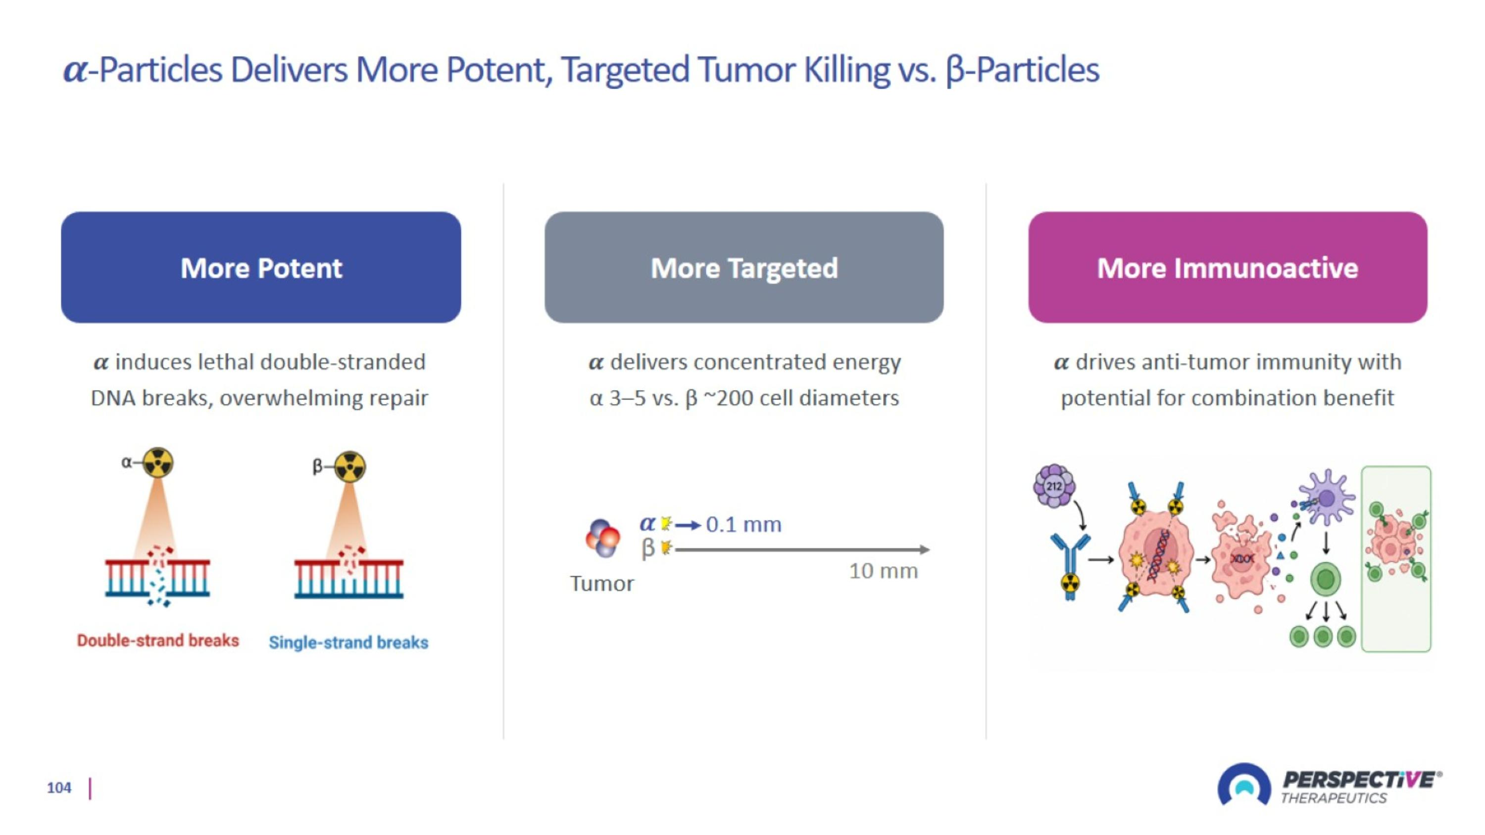
Task: Click the Single-strand breaks blue label
Action: coord(349,642)
